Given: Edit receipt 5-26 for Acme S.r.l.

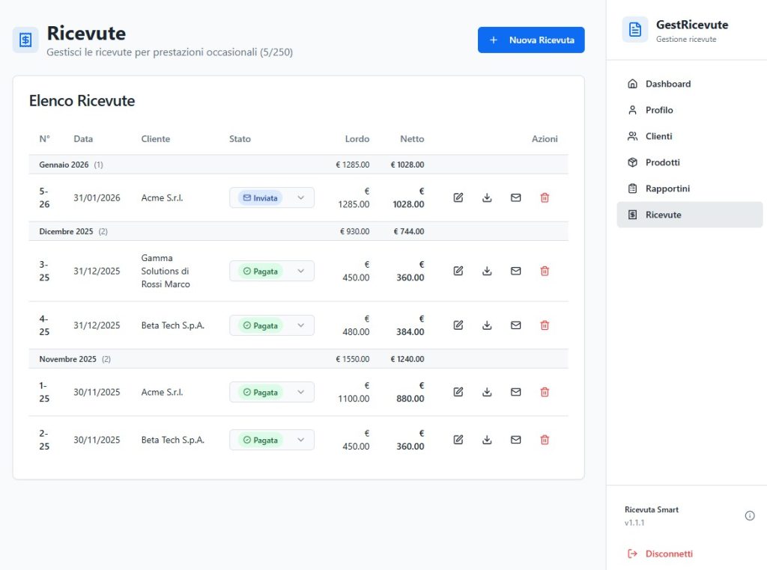Looking at the screenshot, I should point(458,197).
